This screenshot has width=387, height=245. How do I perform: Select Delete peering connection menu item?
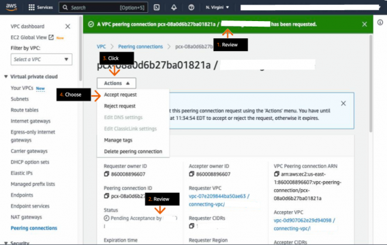coord(133,151)
